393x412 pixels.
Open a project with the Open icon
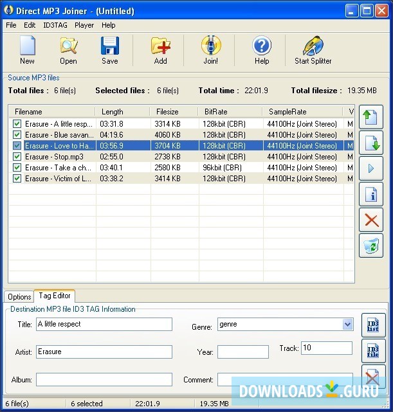click(68, 50)
